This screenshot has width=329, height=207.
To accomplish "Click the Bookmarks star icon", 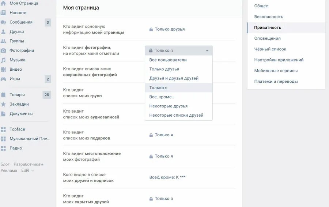I will pos(3,104).
